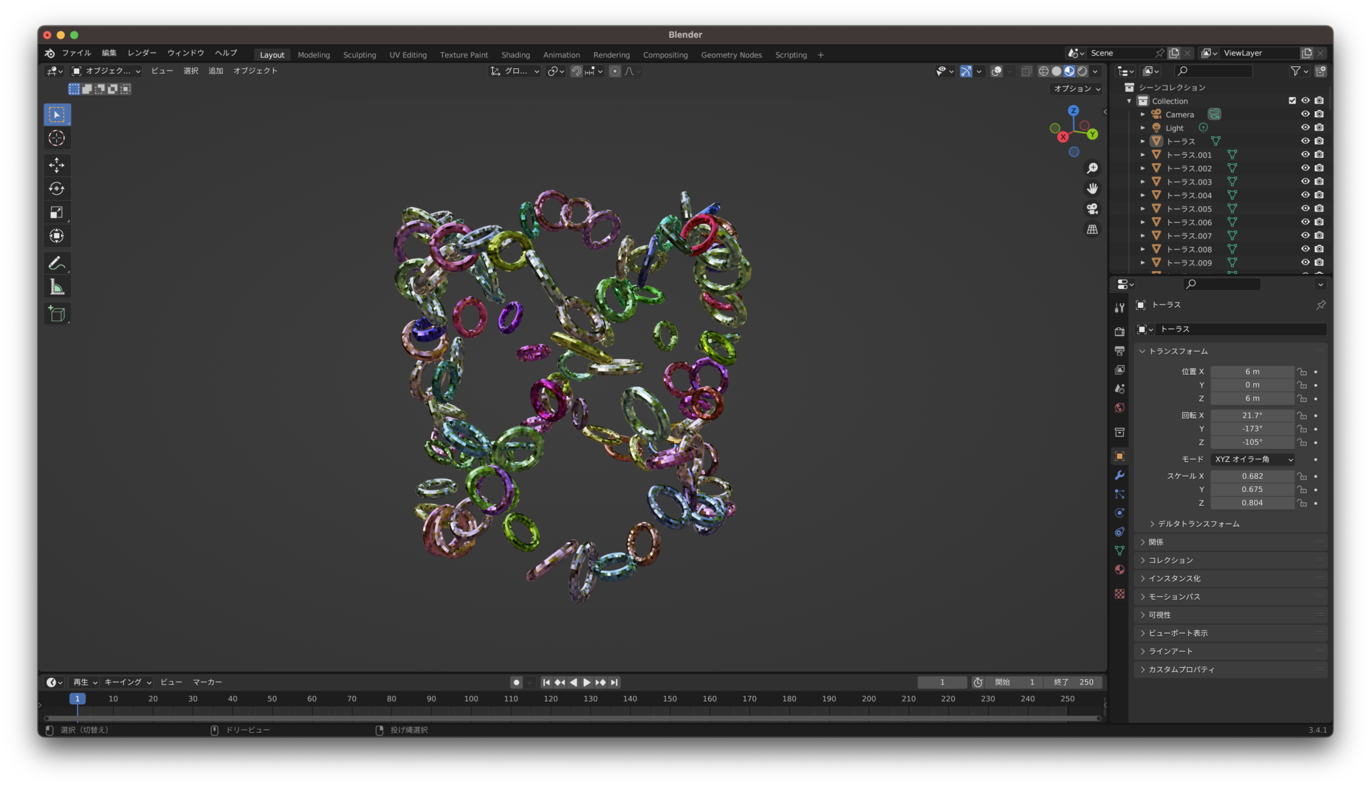Open the Modifier properties tab
The image size is (1371, 787).
click(x=1119, y=475)
